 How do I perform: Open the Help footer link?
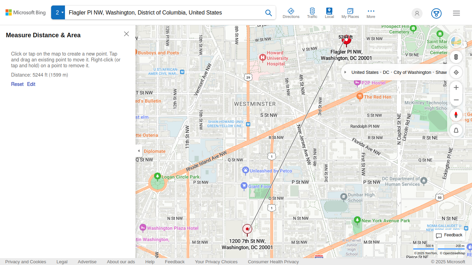[x=150, y=262]
